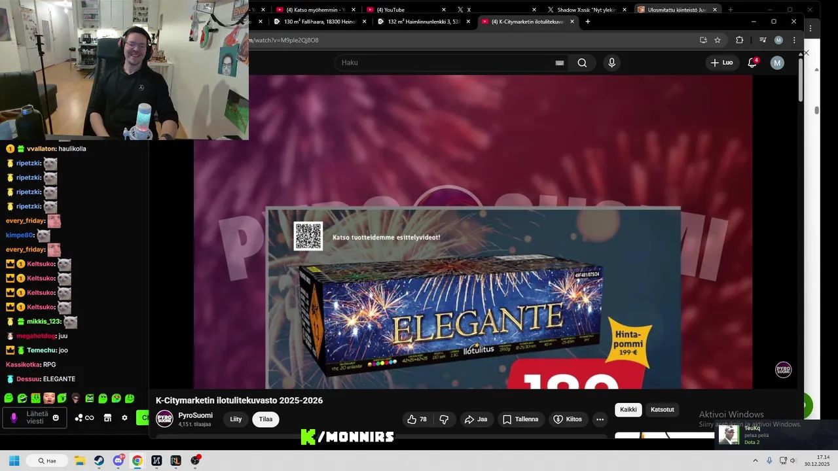
Task: Select the Katsotut filter chip
Action: point(663,410)
